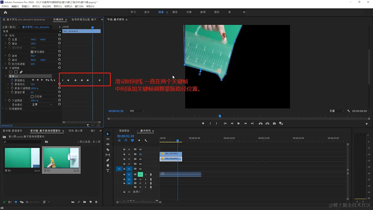This screenshot has width=373, height=210.
Task: Step forward one frame in Program monitor
Action: pyautogui.click(x=245, y=123)
